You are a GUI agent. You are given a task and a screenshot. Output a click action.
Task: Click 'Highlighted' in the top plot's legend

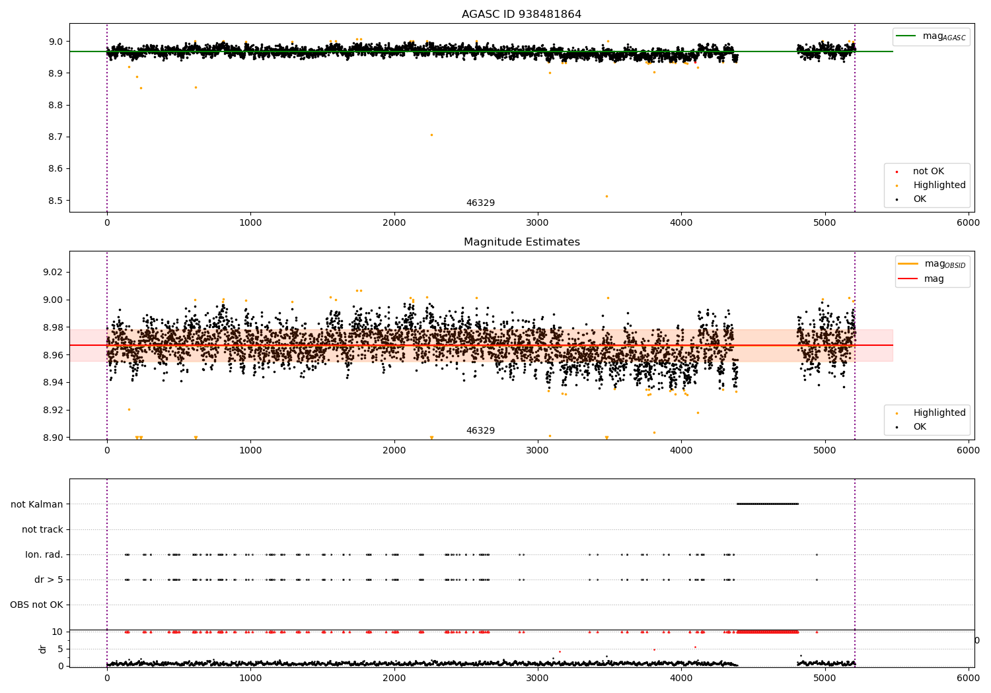(939, 185)
